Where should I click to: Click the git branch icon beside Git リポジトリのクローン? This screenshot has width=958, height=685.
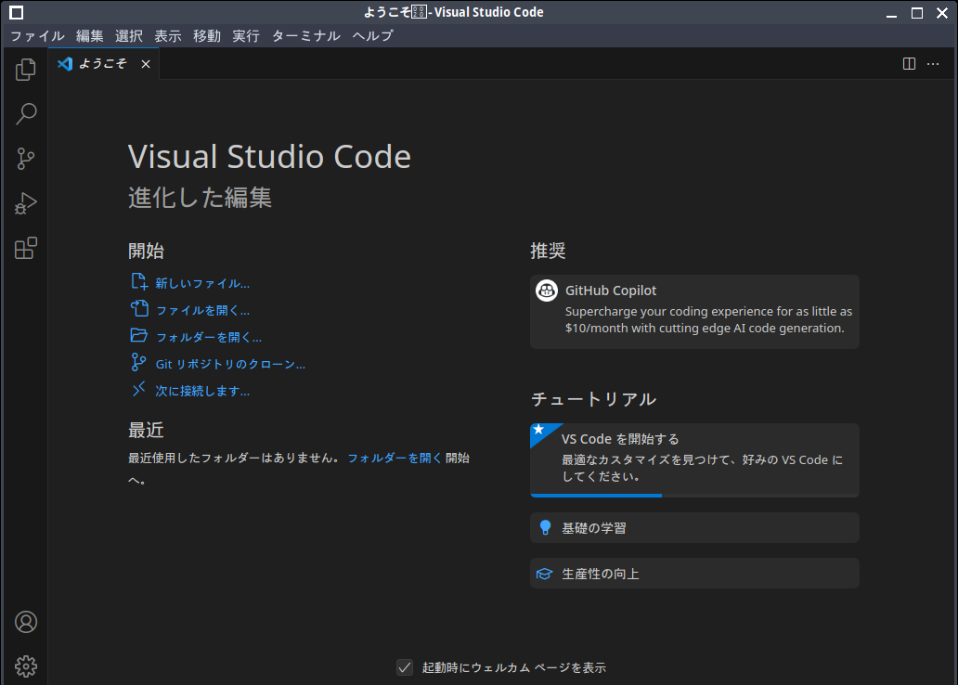point(139,362)
